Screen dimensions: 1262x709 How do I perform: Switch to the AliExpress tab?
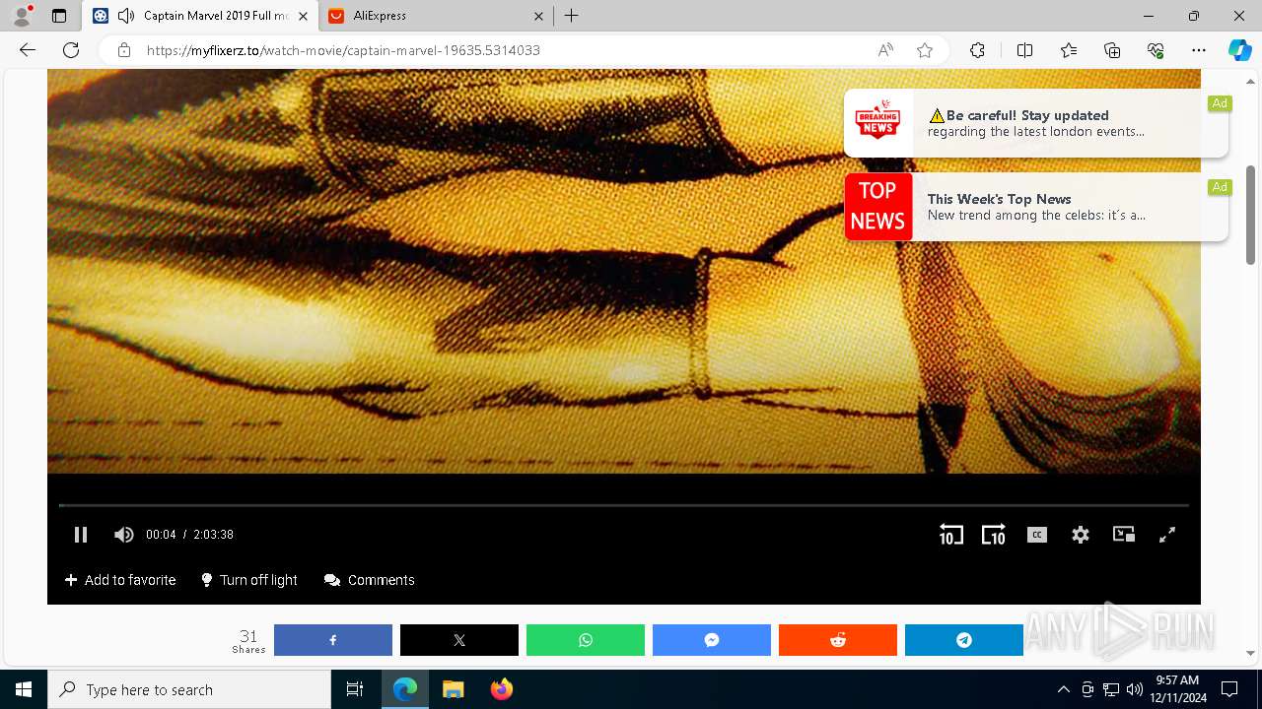coord(436,16)
